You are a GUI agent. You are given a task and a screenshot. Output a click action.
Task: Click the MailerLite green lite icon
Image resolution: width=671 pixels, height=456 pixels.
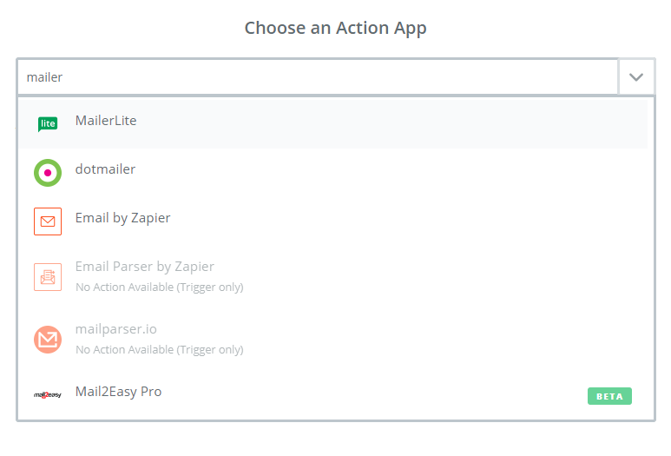pyautogui.click(x=48, y=123)
